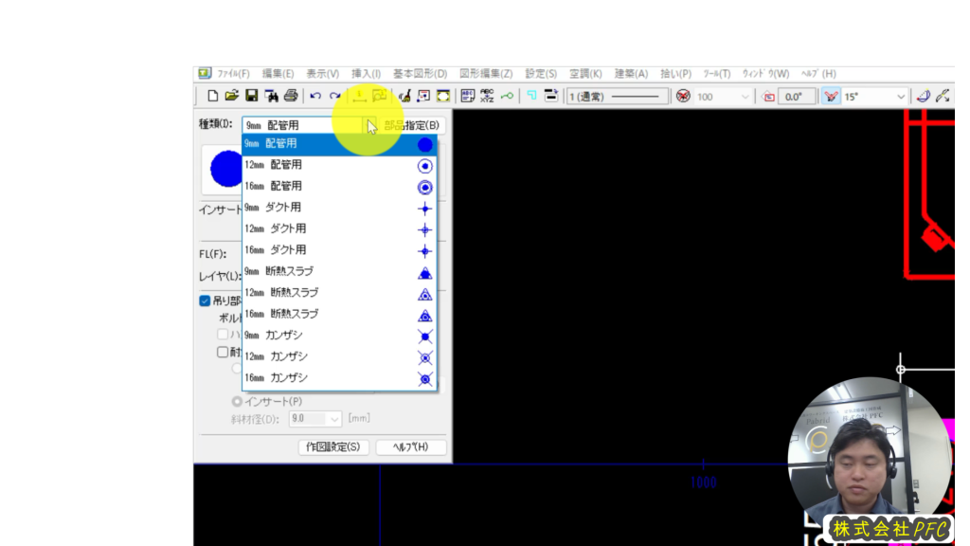This screenshot has width=970, height=546.
Task: Open the 基本図形(D) menu
Action: pos(420,73)
